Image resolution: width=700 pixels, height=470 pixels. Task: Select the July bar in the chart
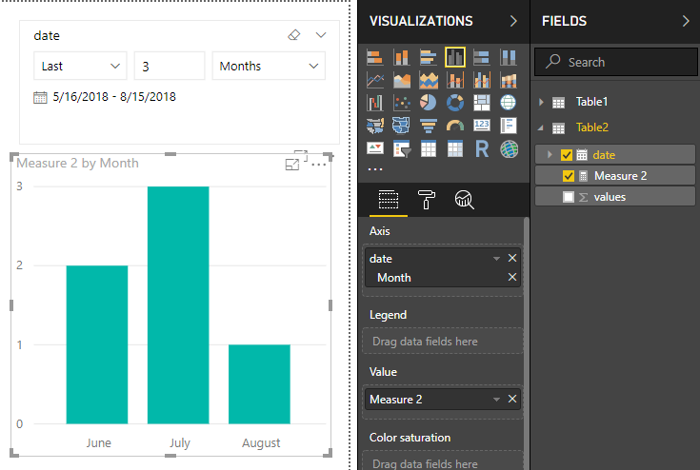tap(178, 305)
